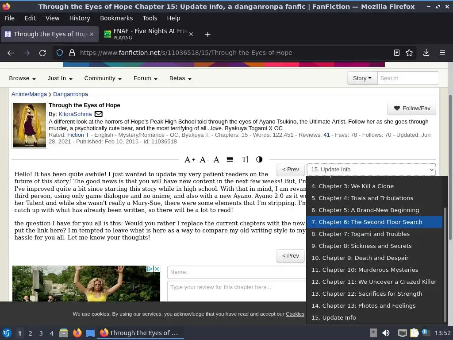Open the Story search type dropdown
The height and width of the screenshot is (340, 453).
coord(362,78)
